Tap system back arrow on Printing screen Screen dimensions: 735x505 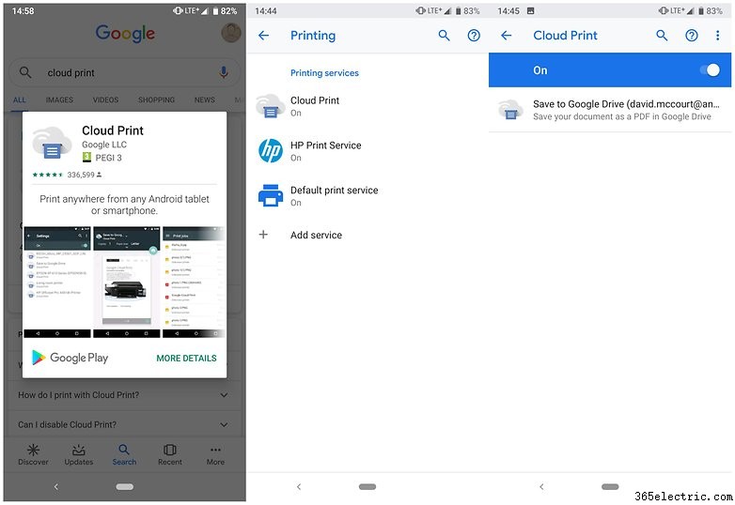tap(299, 487)
